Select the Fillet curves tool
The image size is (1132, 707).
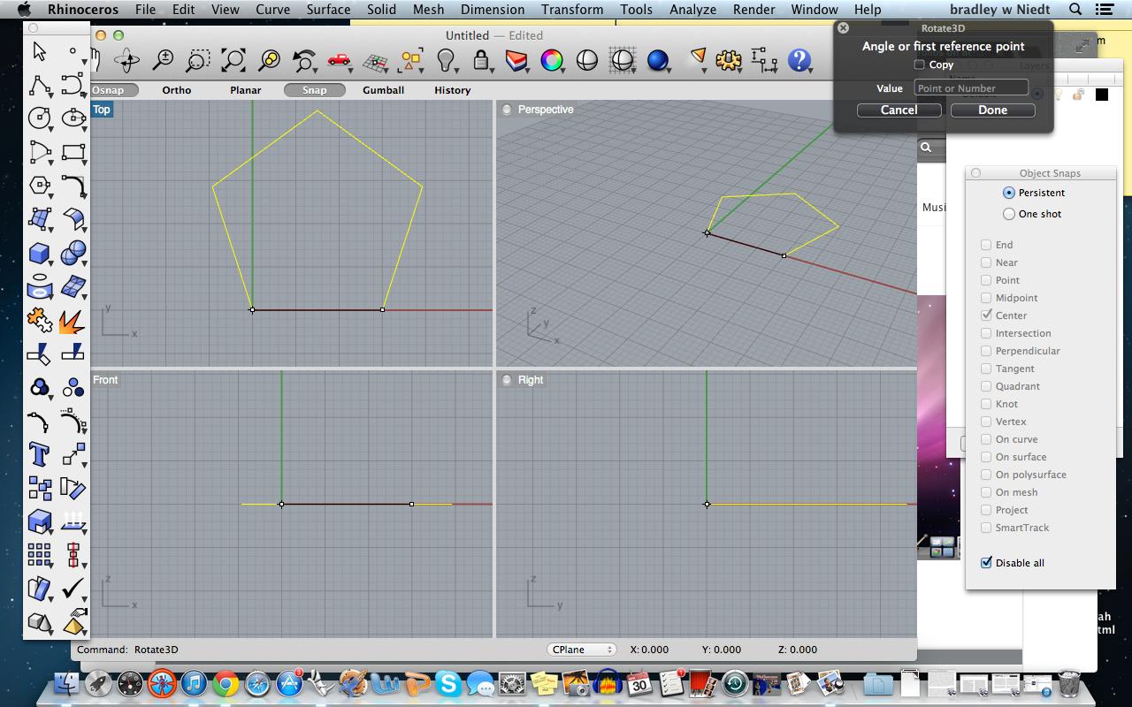pos(73,185)
